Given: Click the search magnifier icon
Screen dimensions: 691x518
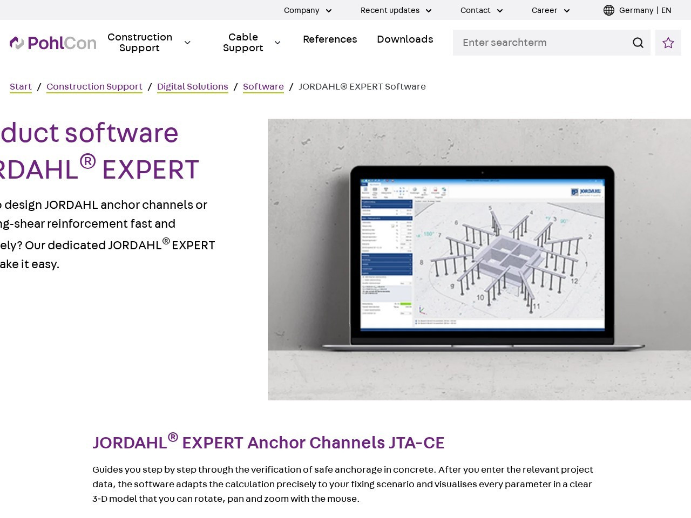Looking at the screenshot, I should click(x=638, y=43).
